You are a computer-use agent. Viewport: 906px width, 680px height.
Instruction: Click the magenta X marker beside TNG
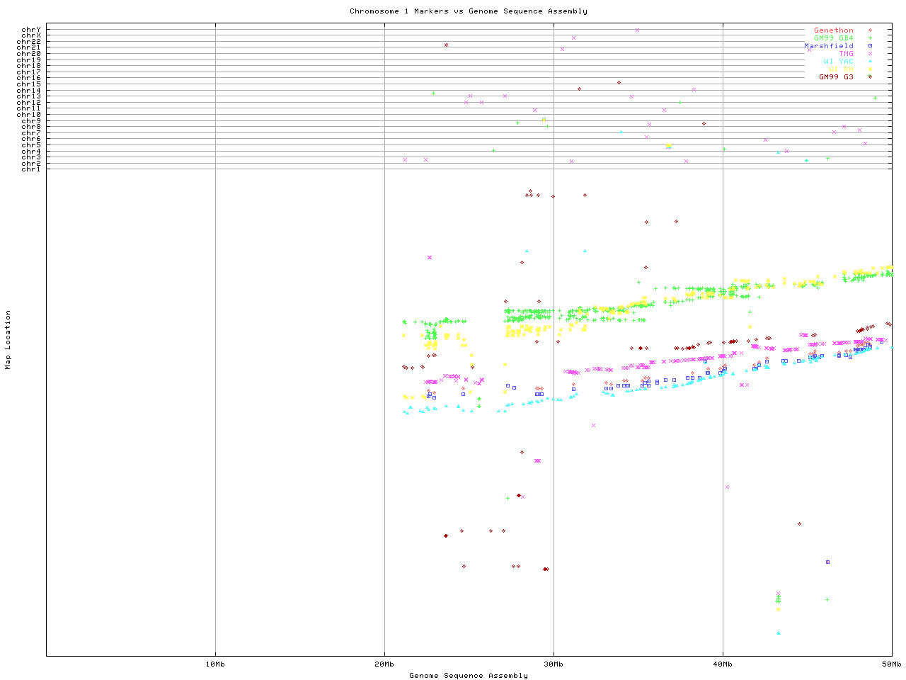(870, 54)
